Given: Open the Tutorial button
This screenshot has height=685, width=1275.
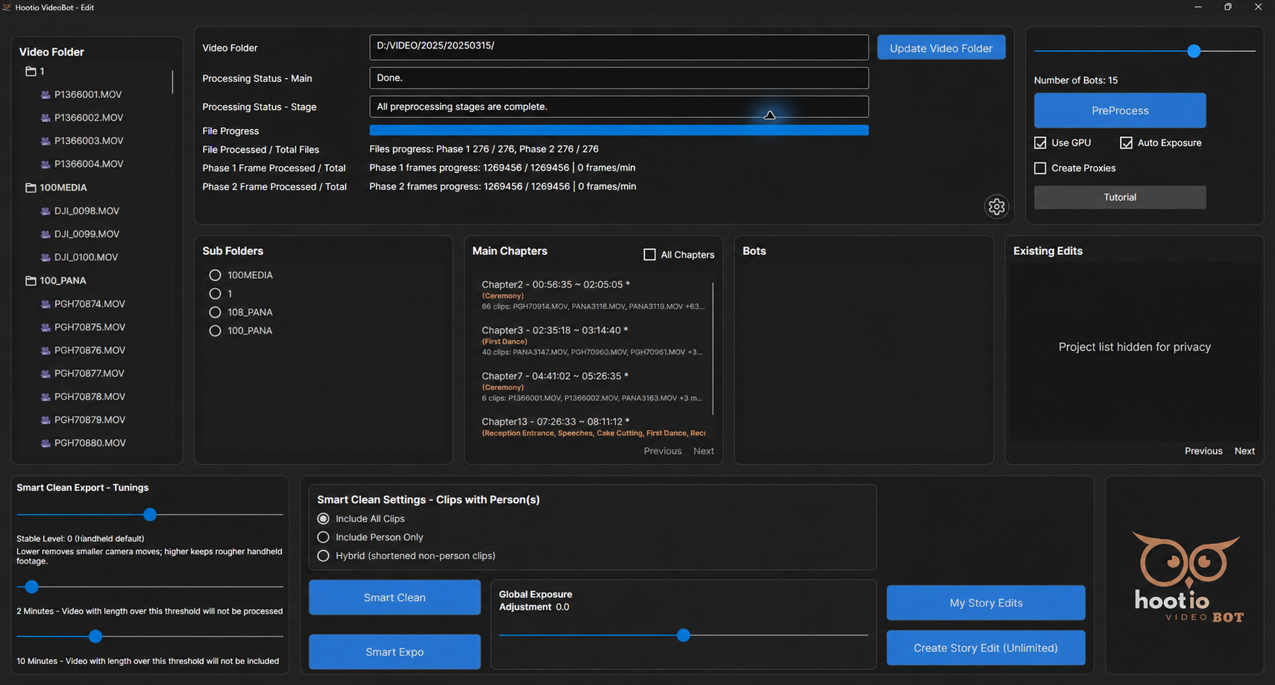Looking at the screenshot, I should pyautogui.click(x=1120, y=198).
